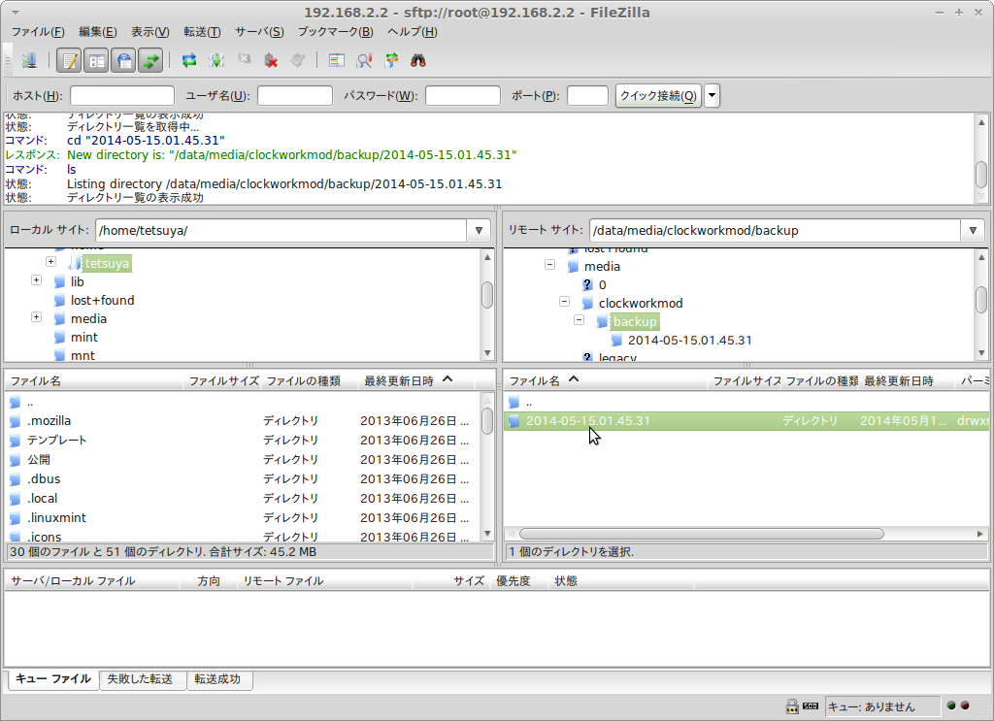Collapse the clockworkmod folder node
The width and height of the screenshot is (994, 721).
point(564,302)
